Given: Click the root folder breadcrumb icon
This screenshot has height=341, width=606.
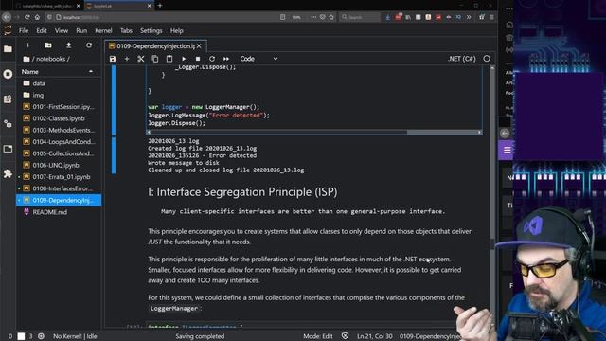Looking at the screenshot, I should tap(27, 59).
